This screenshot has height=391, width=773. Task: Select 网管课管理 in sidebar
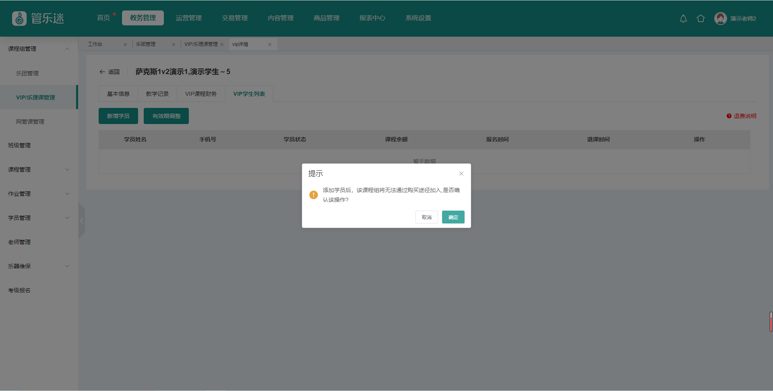pyautogui.click(x=30, y=122)
